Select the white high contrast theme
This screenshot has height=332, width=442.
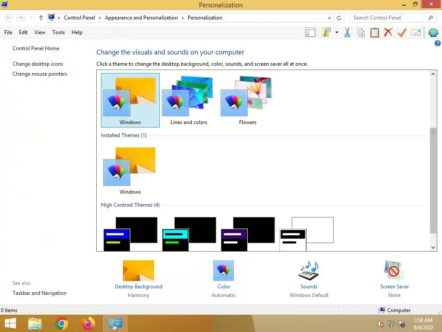(x=306, y=234)
